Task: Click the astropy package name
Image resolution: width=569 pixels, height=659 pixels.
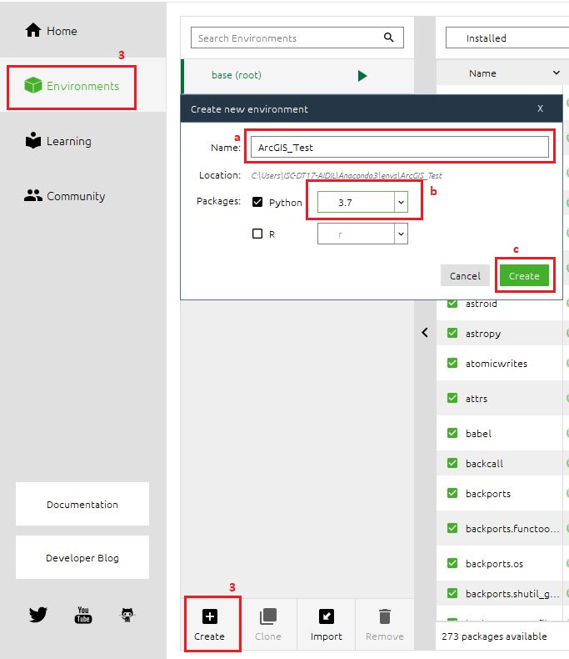Action: [x=483, y=334]
